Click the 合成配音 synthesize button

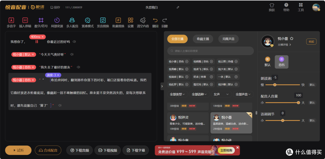48,150
